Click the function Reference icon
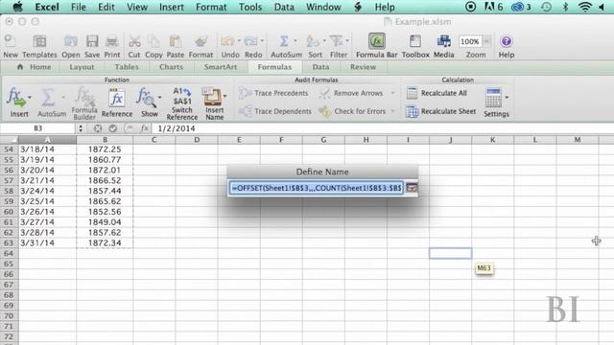 [117, 98]
